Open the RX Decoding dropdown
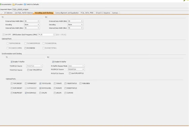 tap(75, 24)
